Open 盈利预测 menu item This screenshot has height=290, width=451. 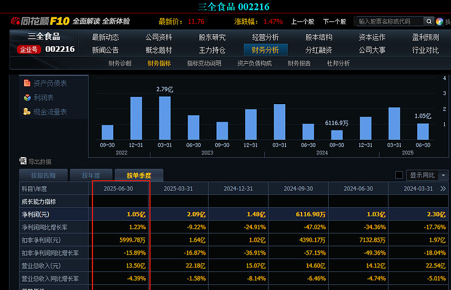[426, 37]
